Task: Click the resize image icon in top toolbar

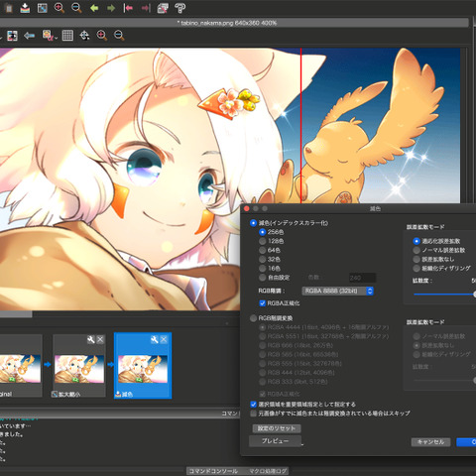Action: coord(42,8)
